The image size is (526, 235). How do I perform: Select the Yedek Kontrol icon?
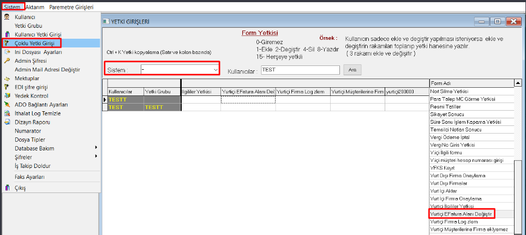tap(7, 95)
